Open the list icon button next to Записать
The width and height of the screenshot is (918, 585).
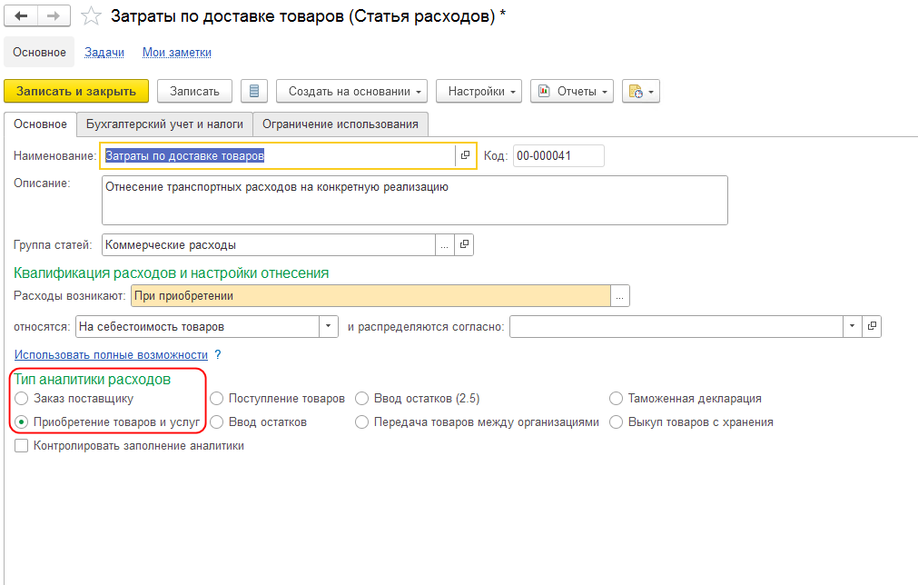[x=254, y=92]
